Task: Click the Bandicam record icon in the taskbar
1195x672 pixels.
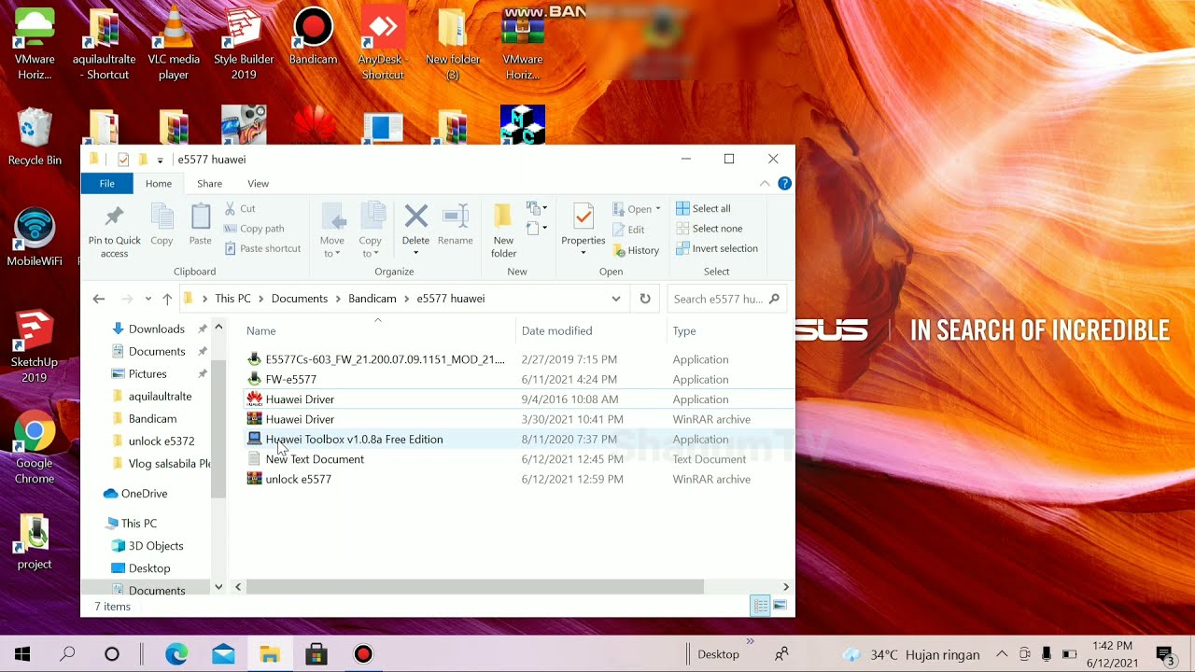Action: click(363, 654)
